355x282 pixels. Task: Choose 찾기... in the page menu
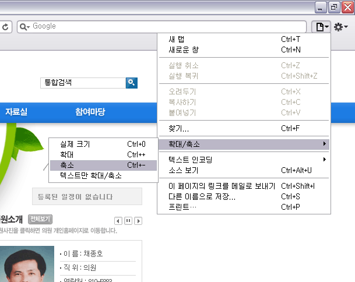244,128
